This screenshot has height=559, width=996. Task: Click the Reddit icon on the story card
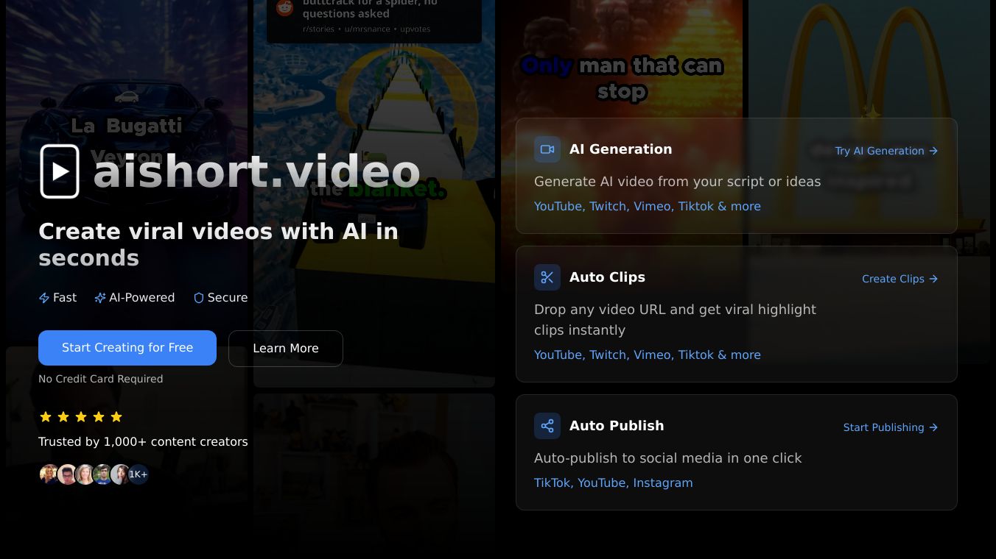[x=284, y=8]
